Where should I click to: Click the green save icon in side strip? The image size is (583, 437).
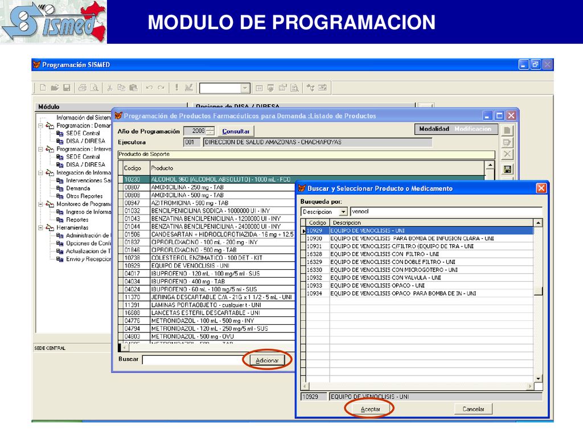(507, 170)
